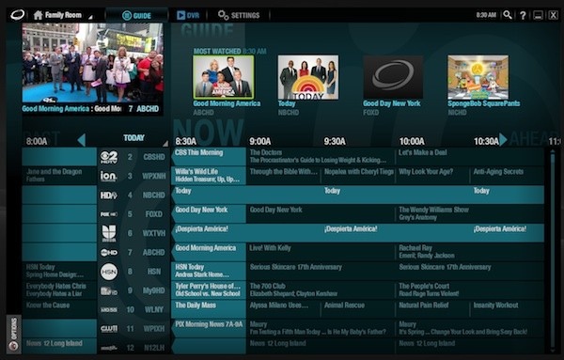Open the Options side button
Viewport: 564px width, 360px height.
pos(13,334)
